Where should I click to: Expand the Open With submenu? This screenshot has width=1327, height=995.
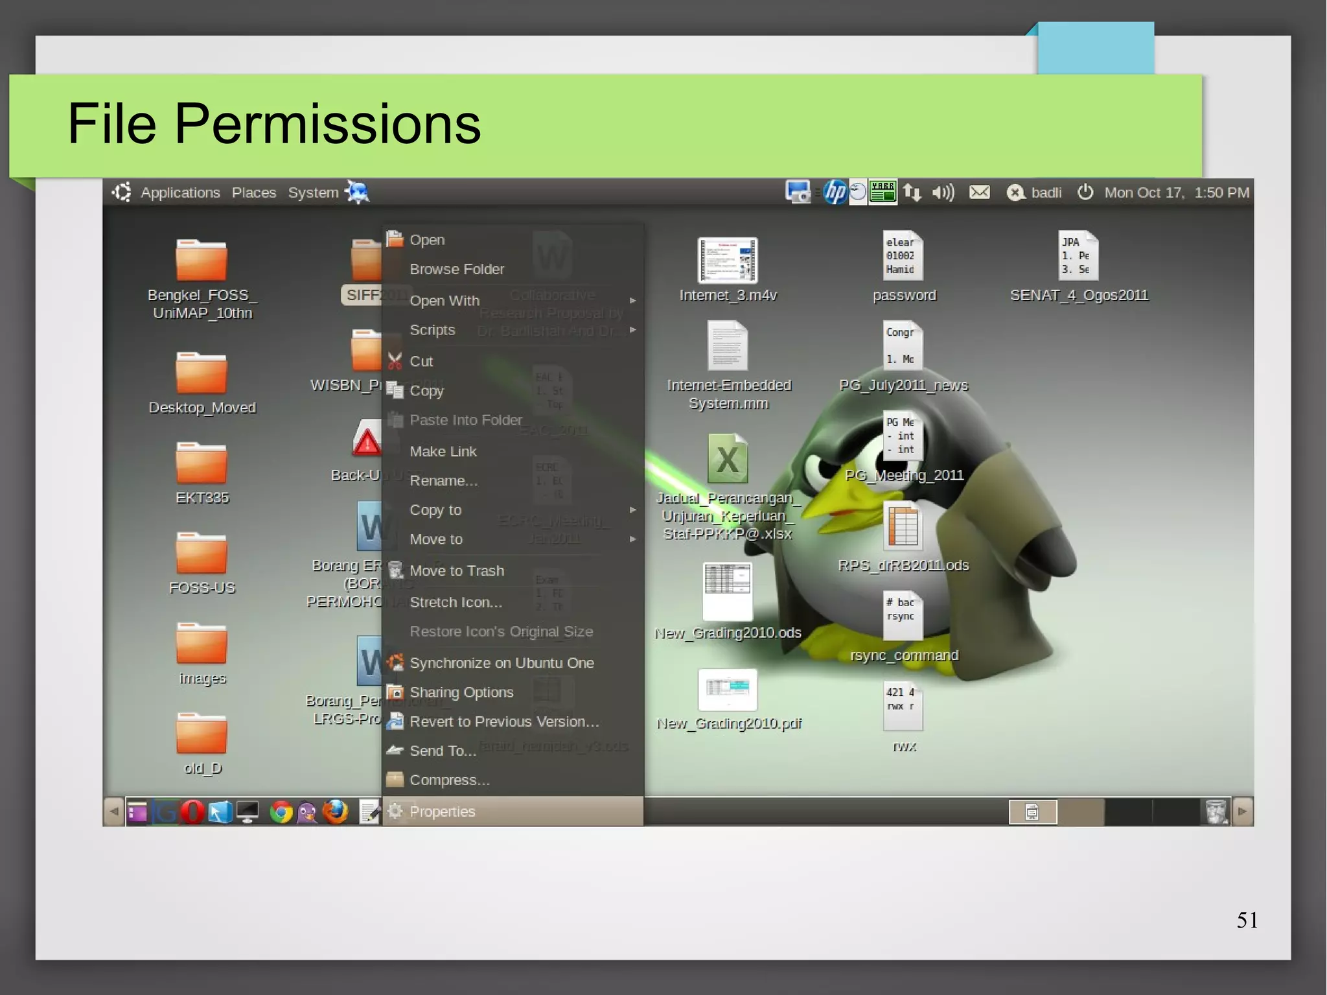[x=513, y=301]
